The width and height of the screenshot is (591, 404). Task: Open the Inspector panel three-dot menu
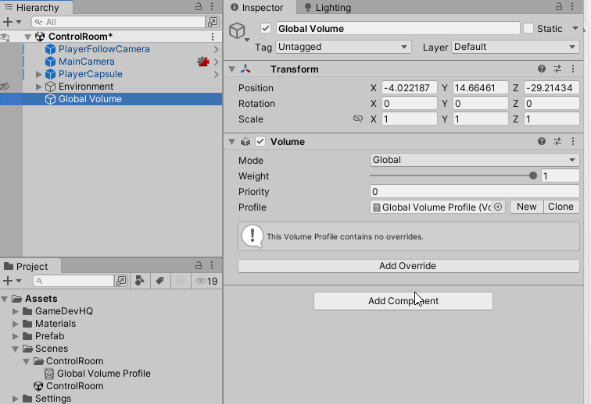click(x=572, y=6)
